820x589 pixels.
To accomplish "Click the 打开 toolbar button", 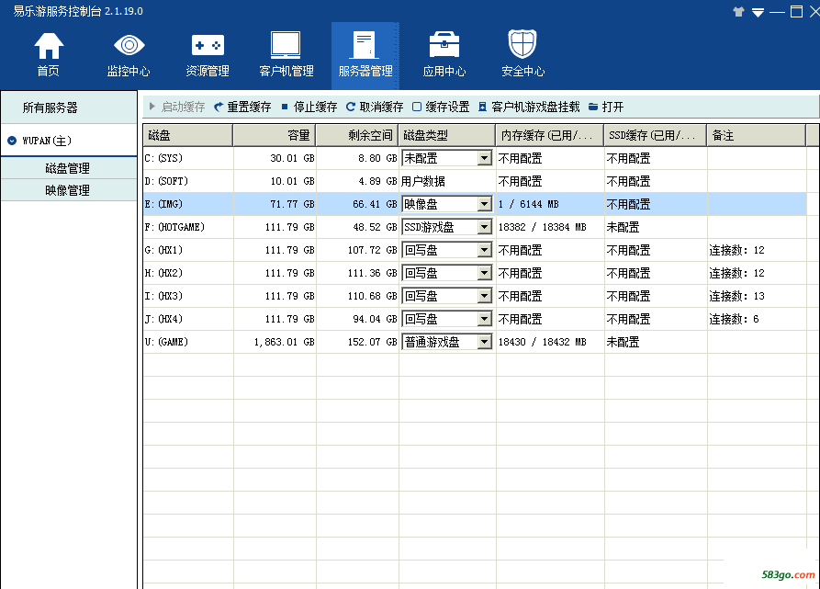I will point(606,107).
